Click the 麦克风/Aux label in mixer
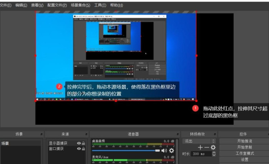 (100, 157)
